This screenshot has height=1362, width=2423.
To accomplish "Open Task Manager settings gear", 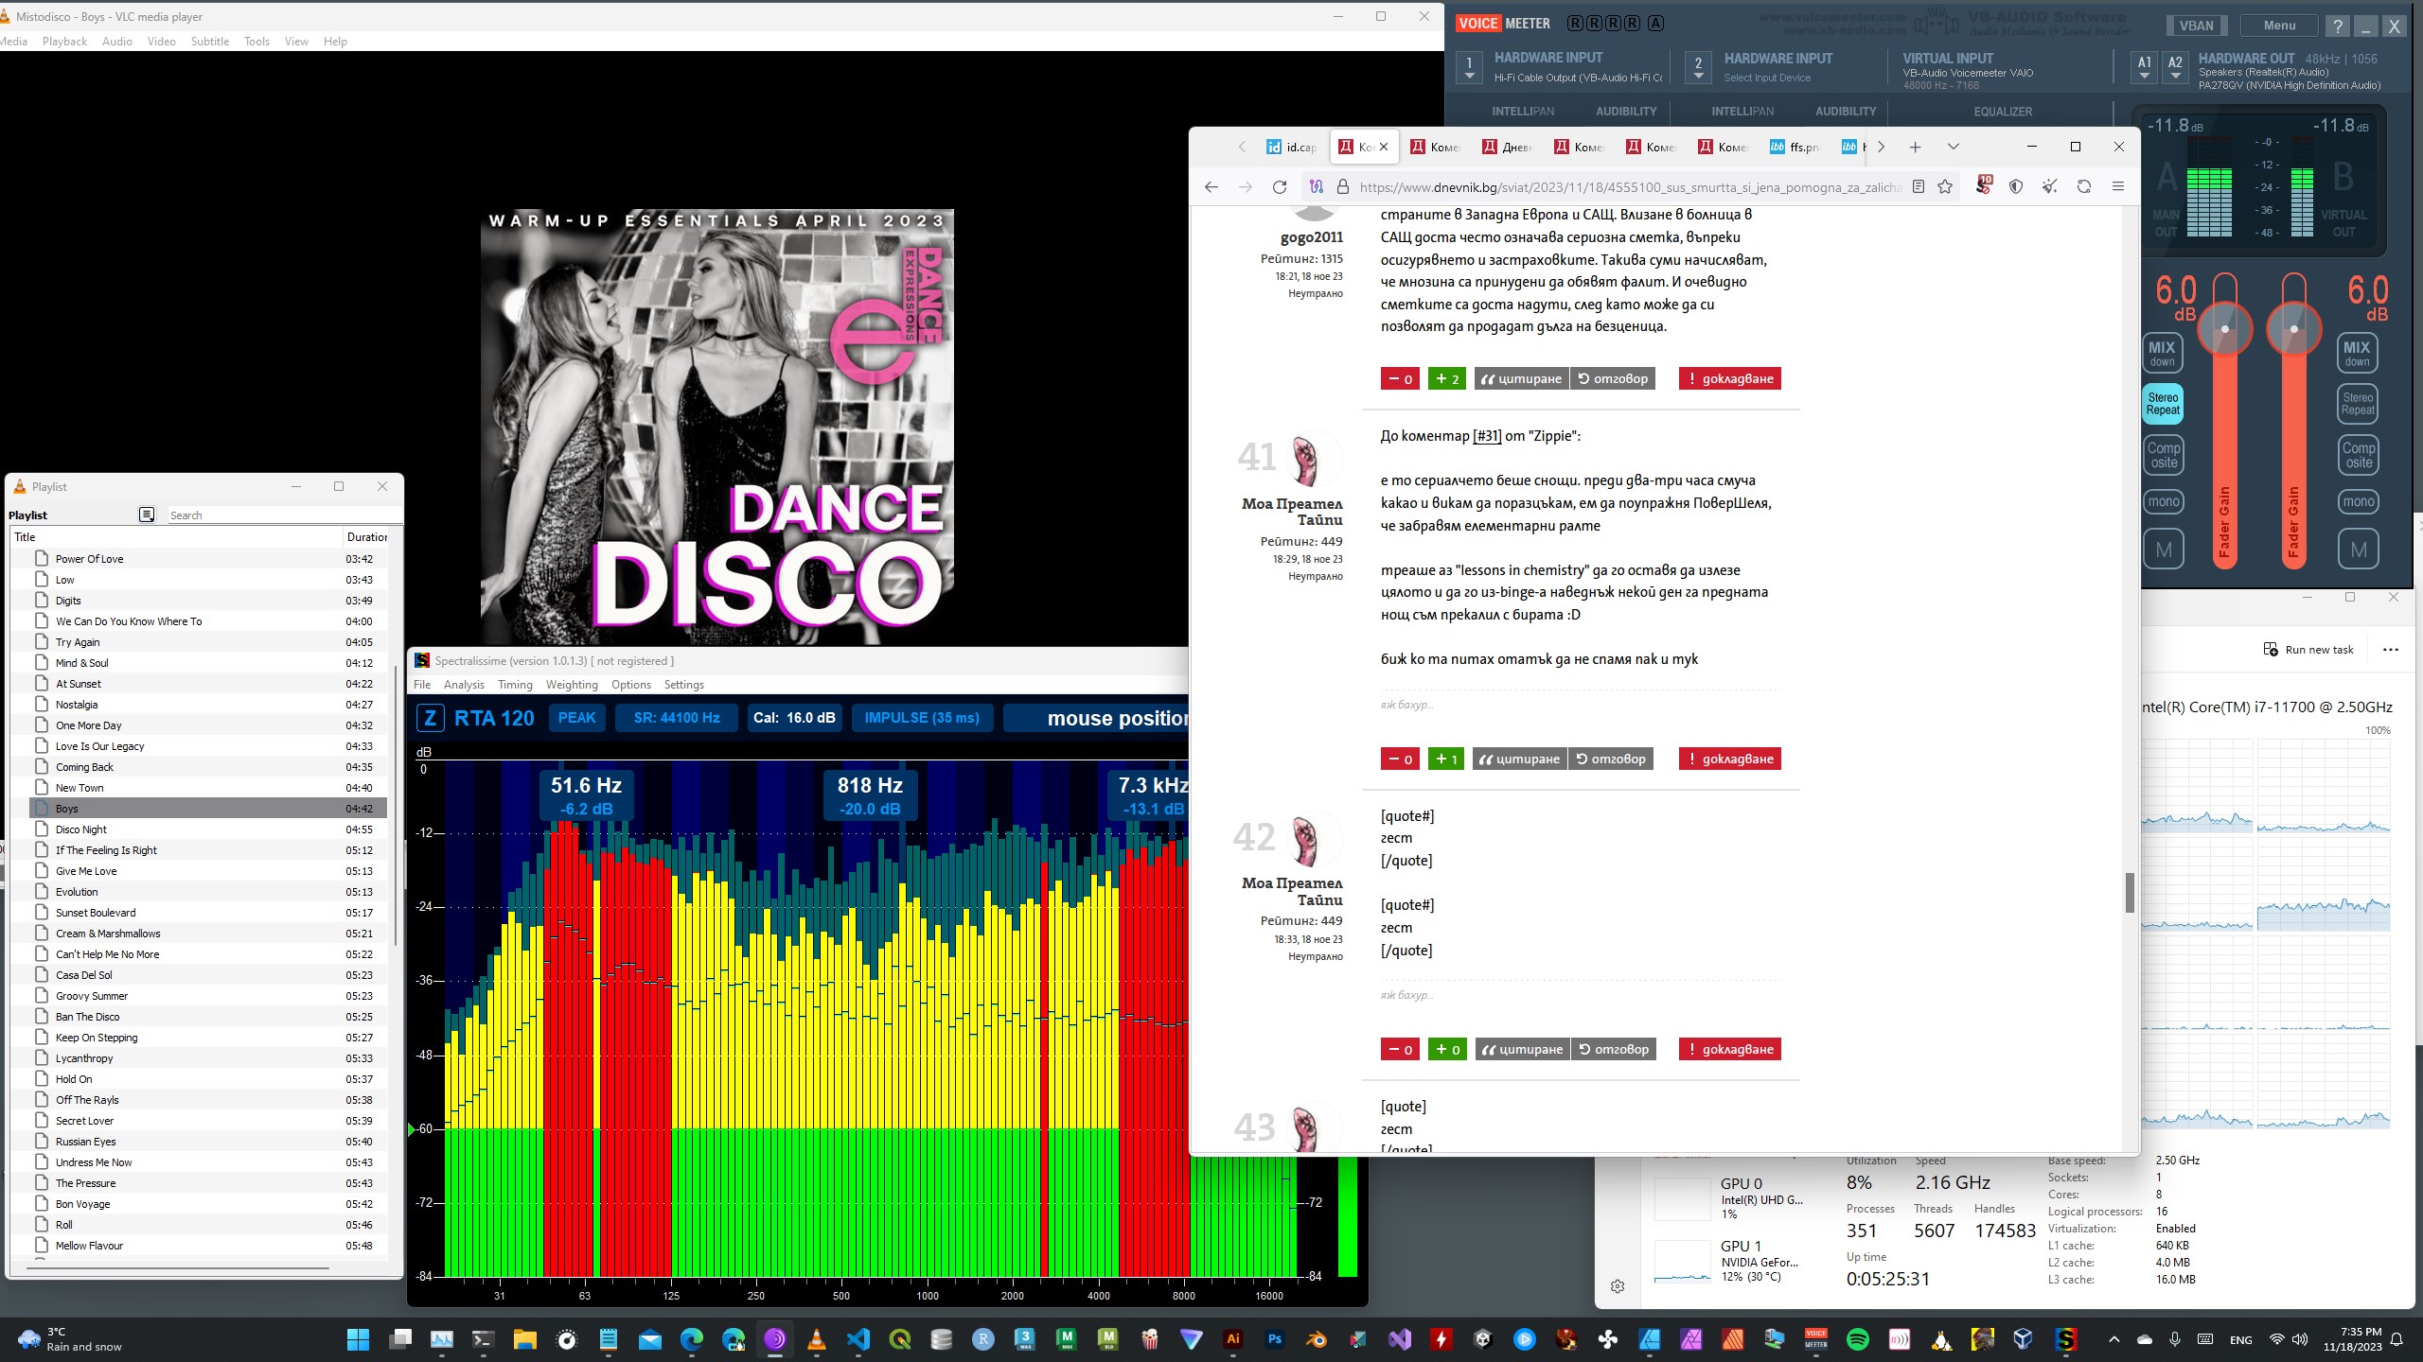I will click(x=1618, y=1286).
